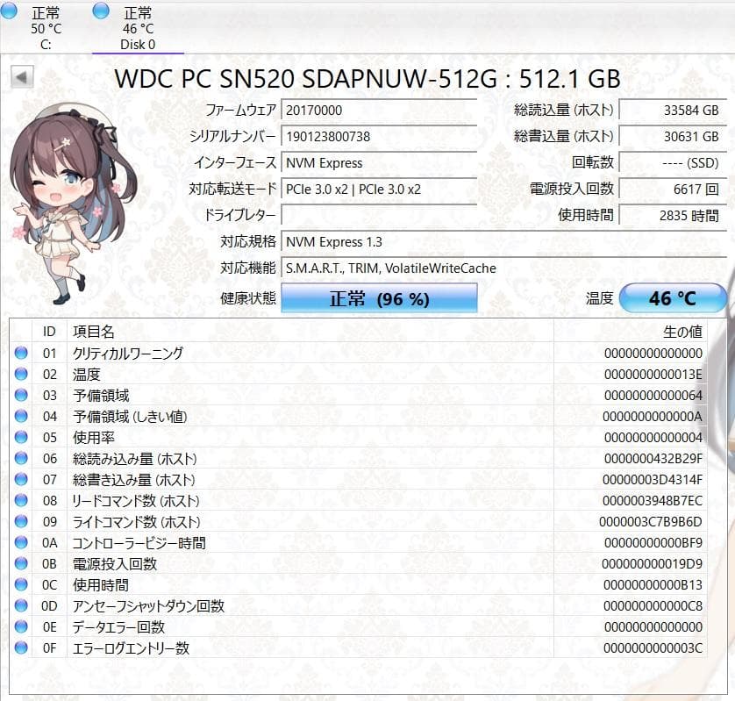
Task: Click raw value 000003948B7EC
Action: click(653, 501)
